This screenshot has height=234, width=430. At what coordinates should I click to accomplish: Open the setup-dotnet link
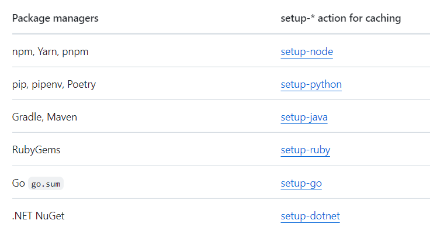click(x=310, y=216)
